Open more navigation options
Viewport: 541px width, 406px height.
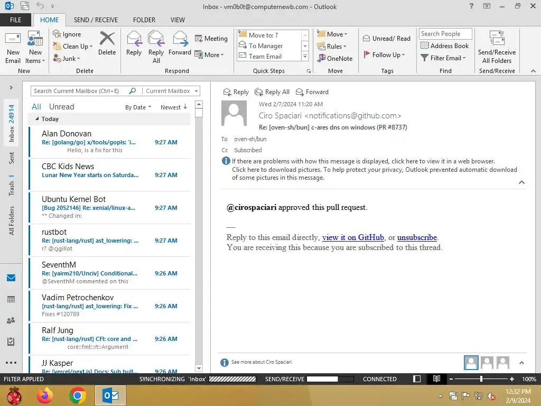pos(11,363)
